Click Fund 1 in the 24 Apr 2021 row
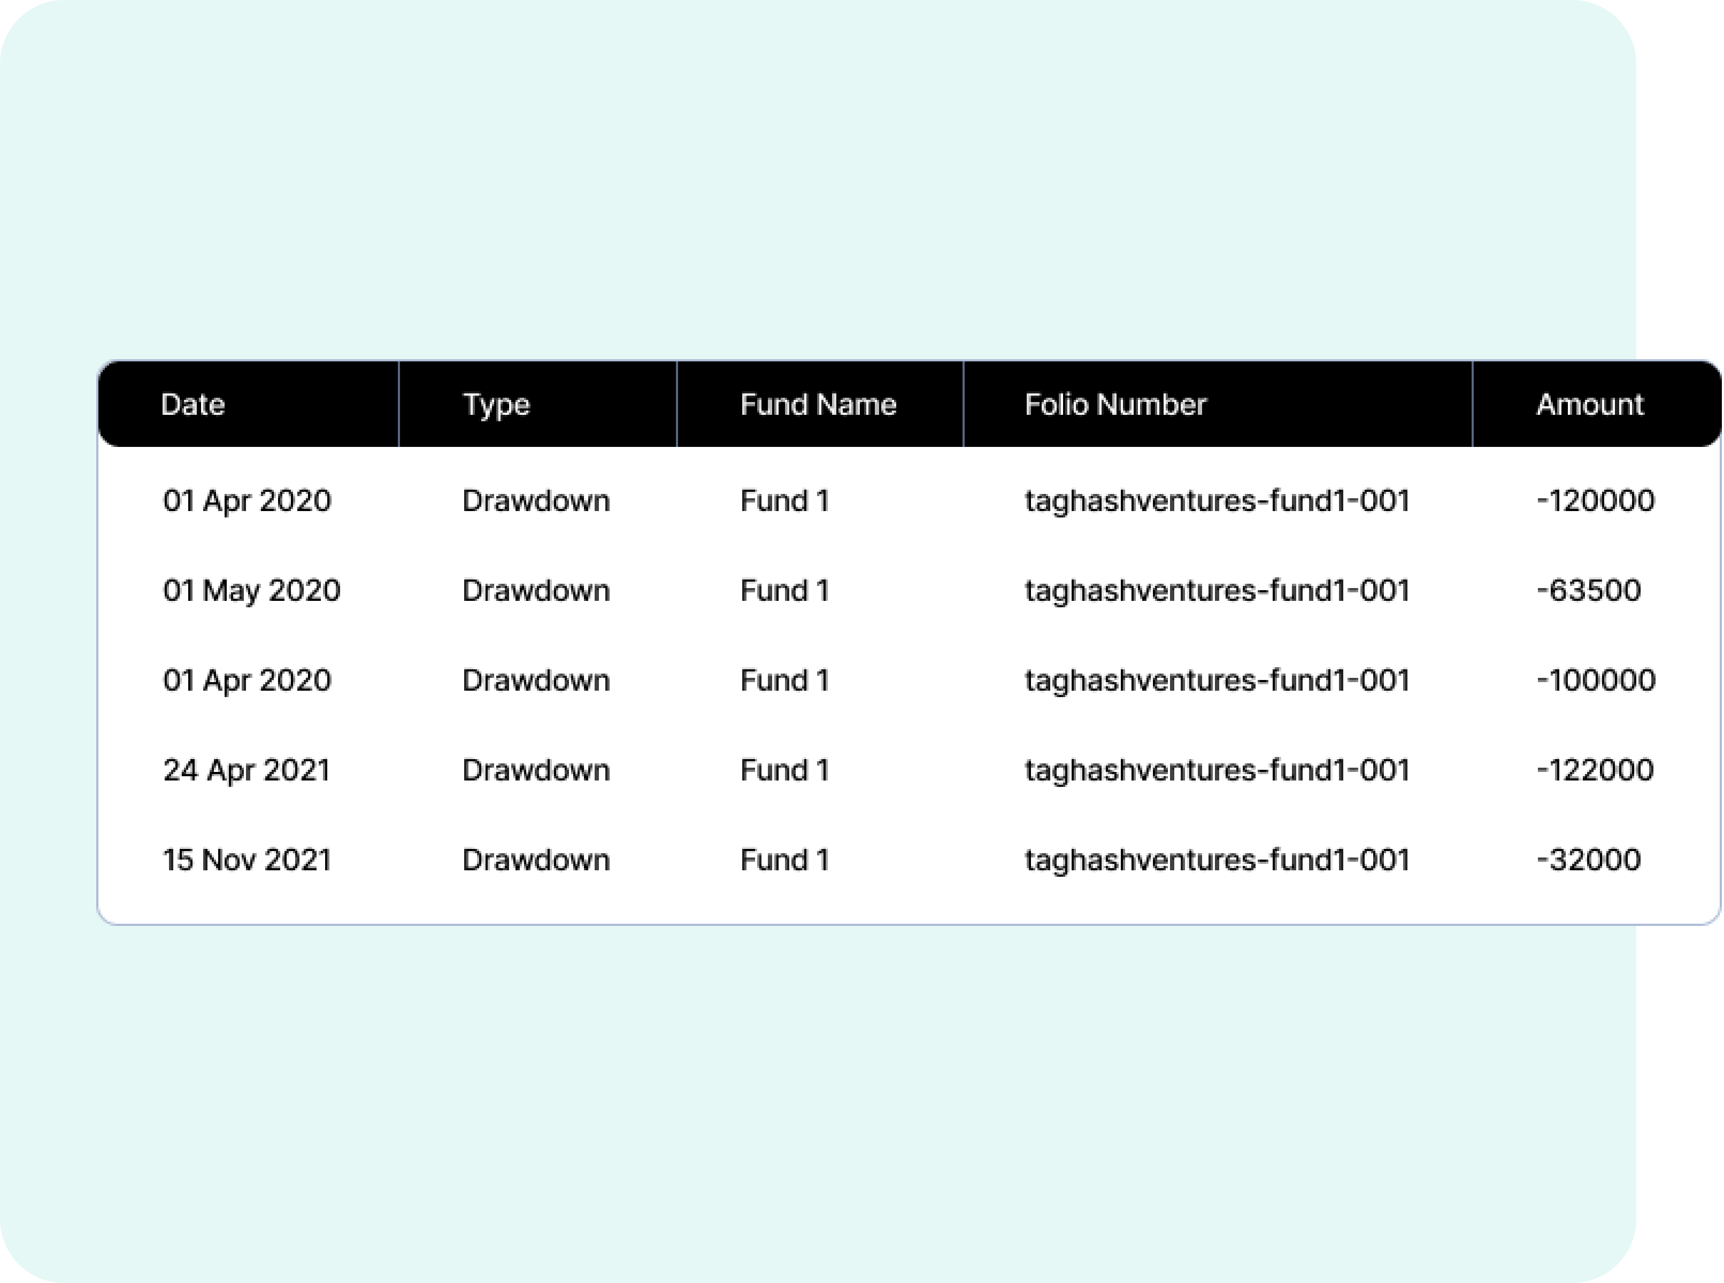The width and height of the screenshot is (1724, 1283). point(784,770)
